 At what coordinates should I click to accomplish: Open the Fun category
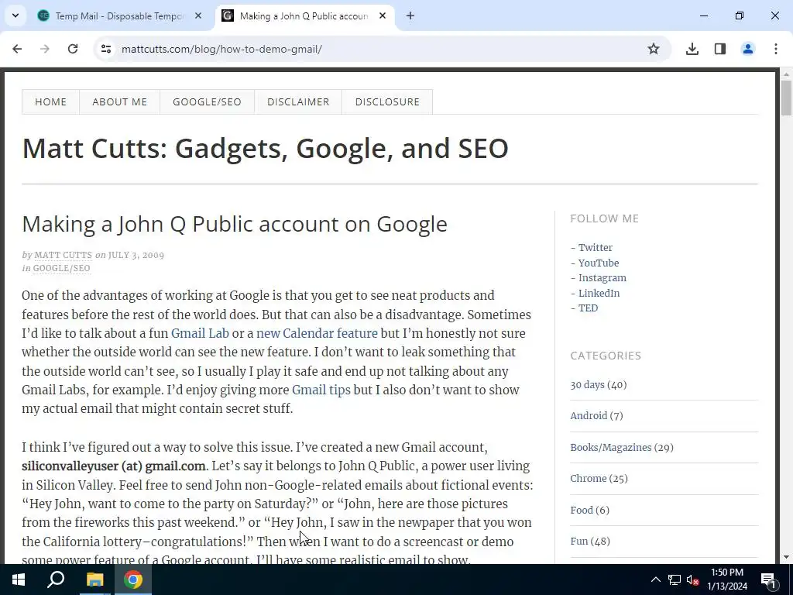coord(579,542)
